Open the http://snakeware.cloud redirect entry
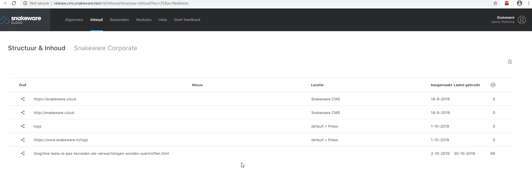 (x=54, y=113)
